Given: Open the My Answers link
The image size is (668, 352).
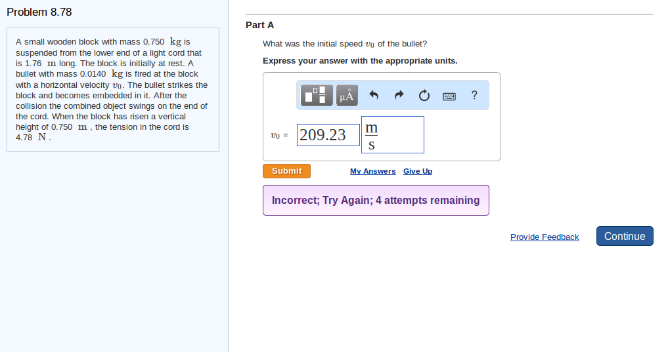Looking at the screenshot, I should click(372, 171).
